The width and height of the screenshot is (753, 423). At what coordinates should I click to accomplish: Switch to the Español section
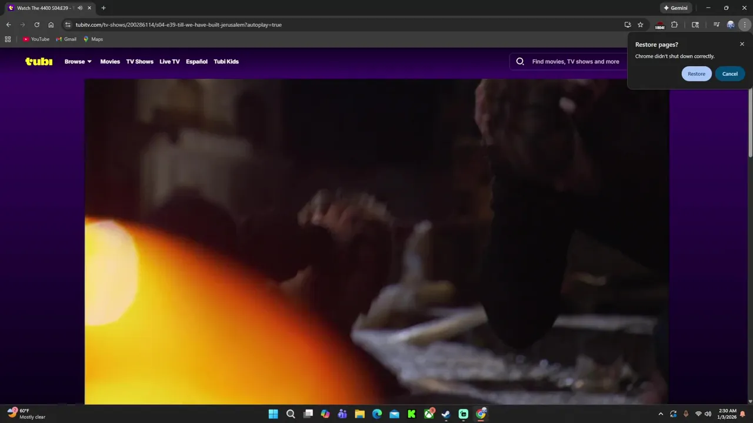coord(196,62)
